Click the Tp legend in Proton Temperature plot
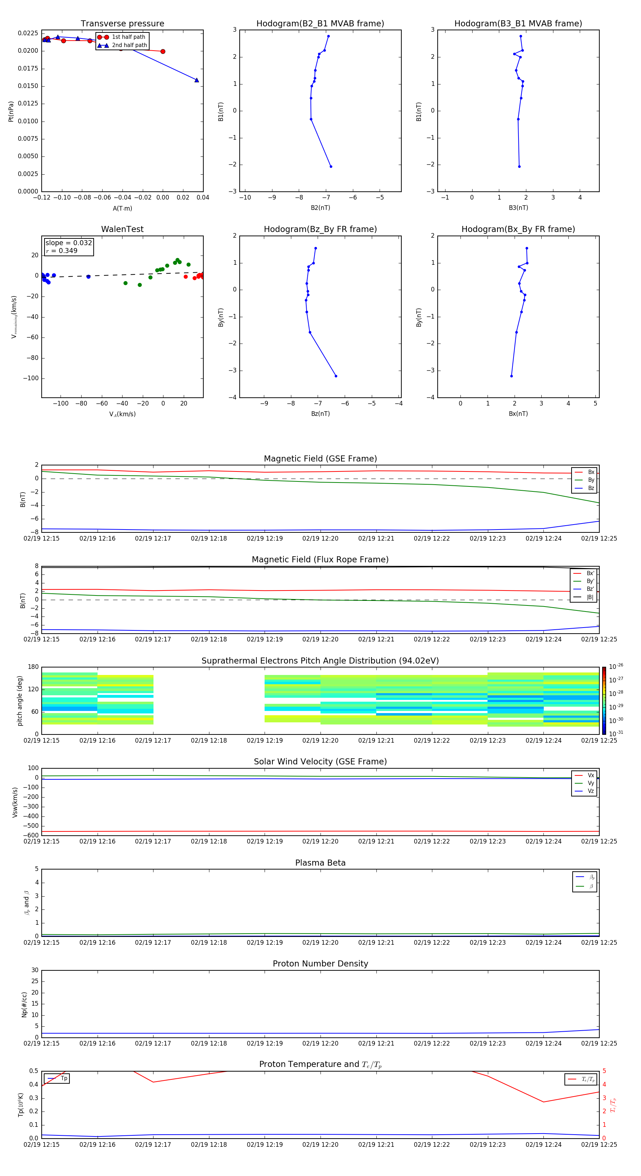641x1176 pixels. tap(57, 1078)
